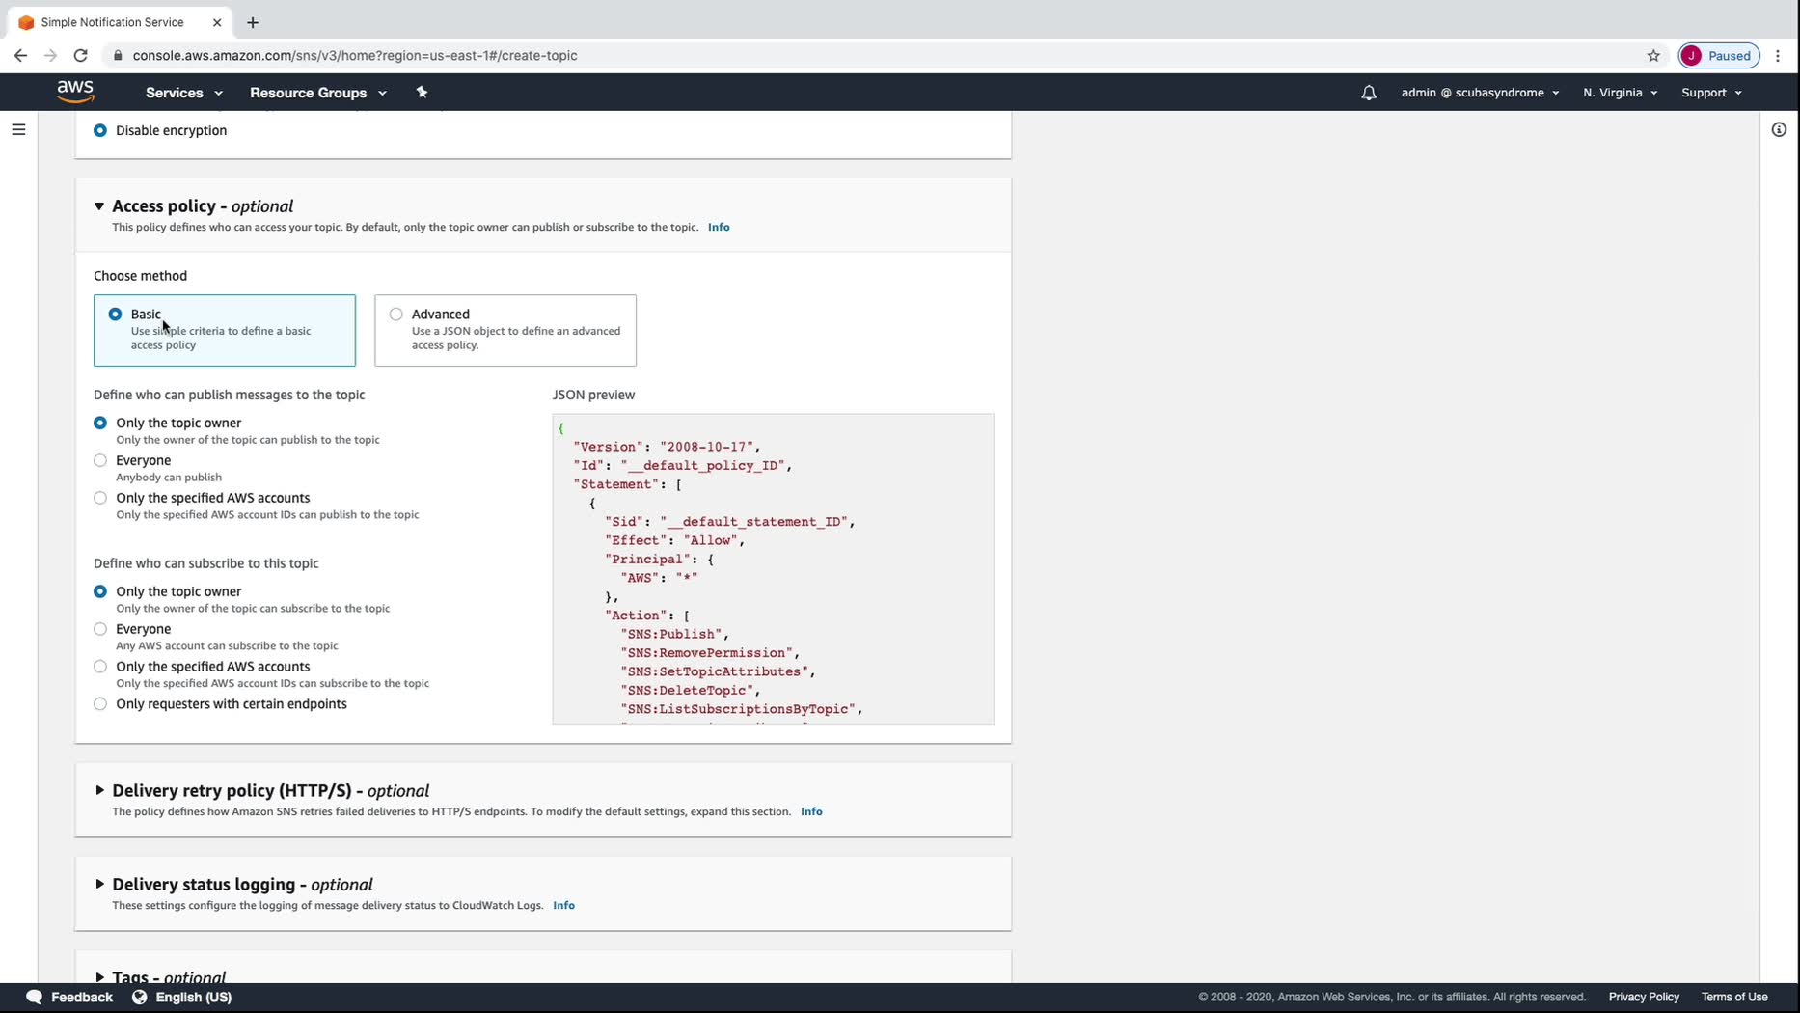
Task: Click the Paused profile button
Action: click(x=1720, y=55)
